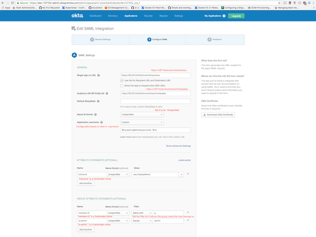Click the Default RelayState input field
The height and width of the screenshot is (237, 316).
pyautogui.click(x=155, y=101)
